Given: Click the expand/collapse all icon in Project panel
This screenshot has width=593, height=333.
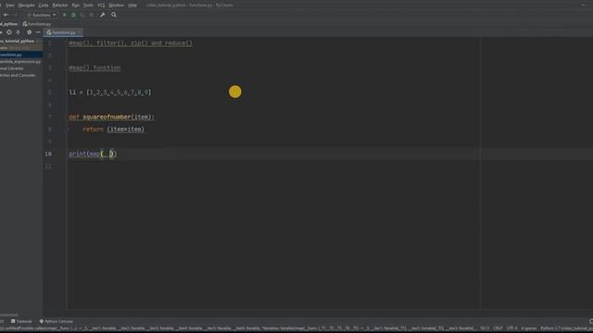Looking at the screenshot, I should tap(18, 32).
